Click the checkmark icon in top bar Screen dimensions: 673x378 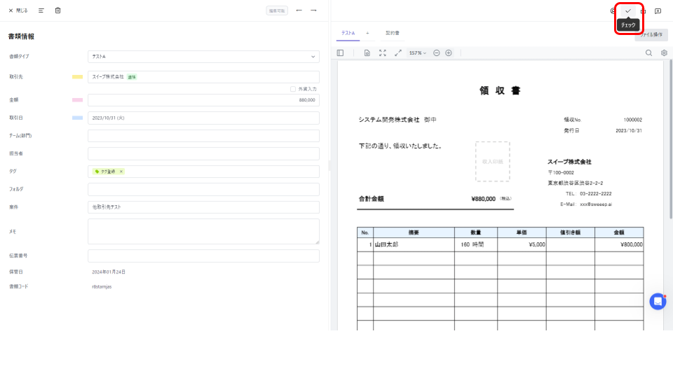(x=628, y=11)
